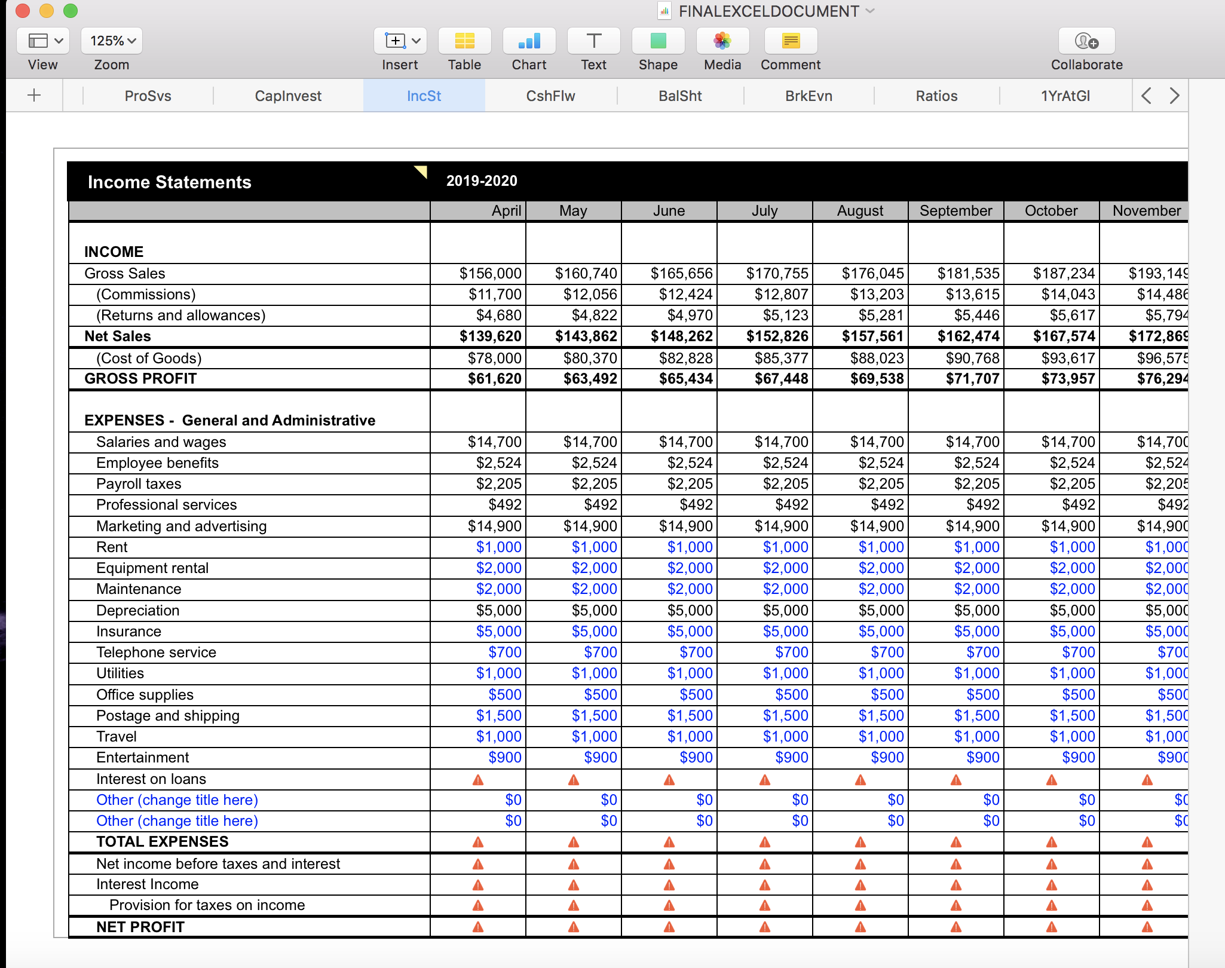Screen dimensions: 1225x968
Task: Add a Comment from the toolbar
Action: click(x=791, y=41)
